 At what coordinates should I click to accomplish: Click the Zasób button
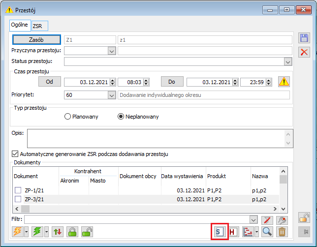click(36, 40)
